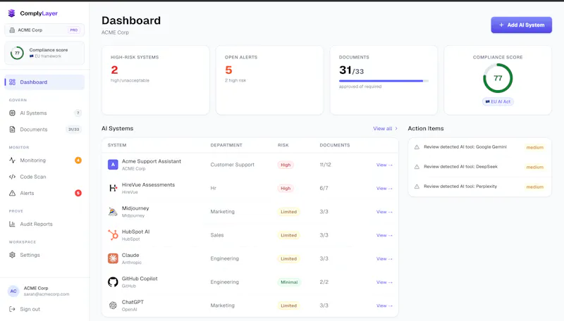The height and width of the screenshot is (321, 564).
Task: Click the Dashboard grid icon
Action: (x=12, y=82)
